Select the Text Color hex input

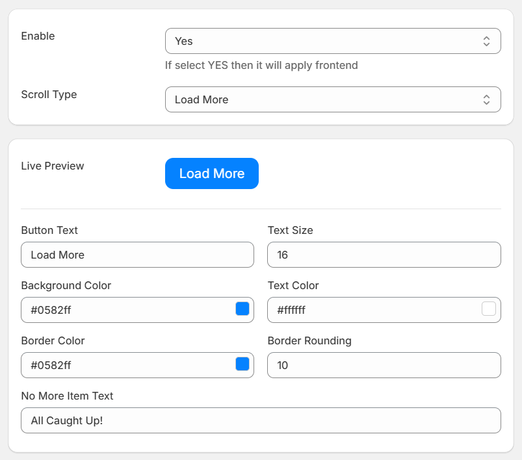pyautogui.click(x=374, y=310)
